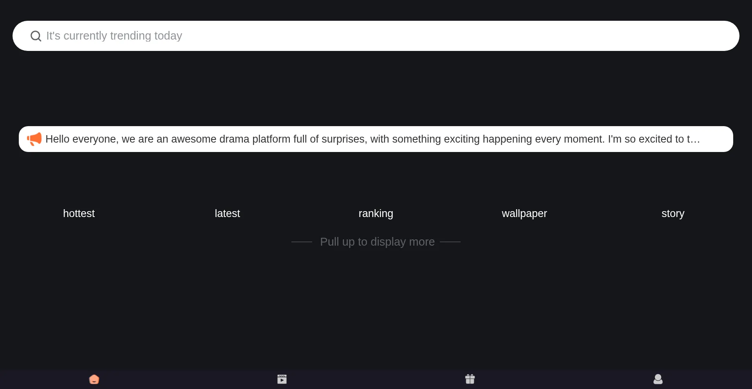
Task: Select the 'story' category
Action: (x=672, y=213)
